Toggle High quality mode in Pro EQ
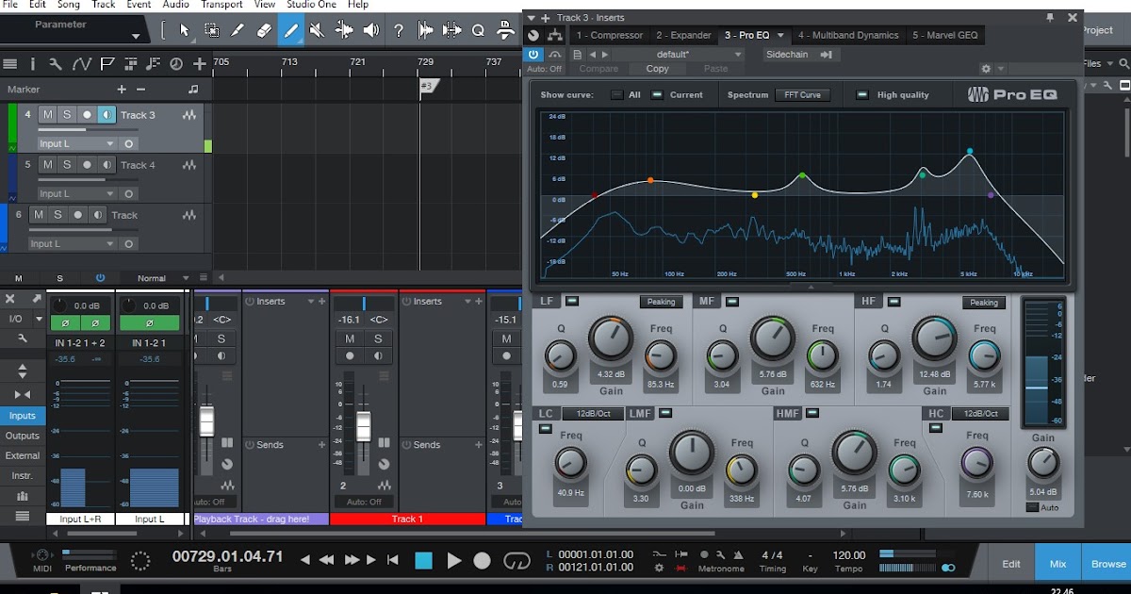The width and height of the screenshot is (1131, 594). [861, 94]
